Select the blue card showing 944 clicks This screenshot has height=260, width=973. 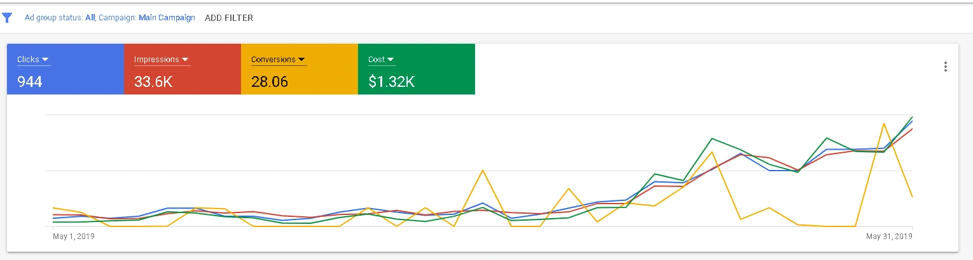click(x=66, y=69)
